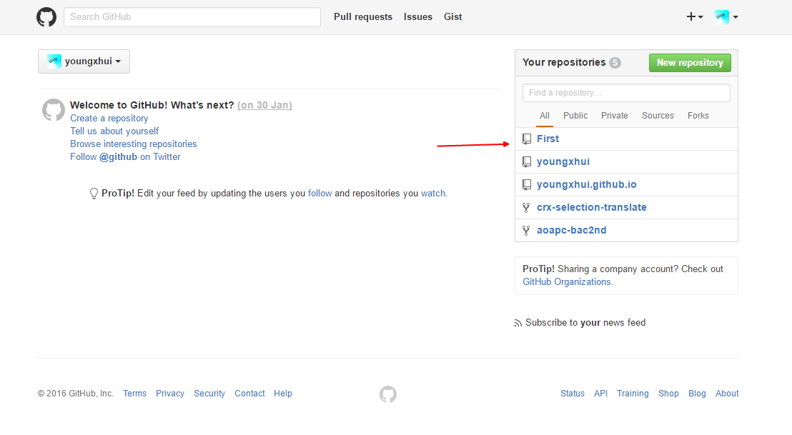Image resolution: width=792 pixels, height=435 pixels.
Task: Click the lightbulb ProTip icon
Action: pyautogui.click(x=94, y=194)
